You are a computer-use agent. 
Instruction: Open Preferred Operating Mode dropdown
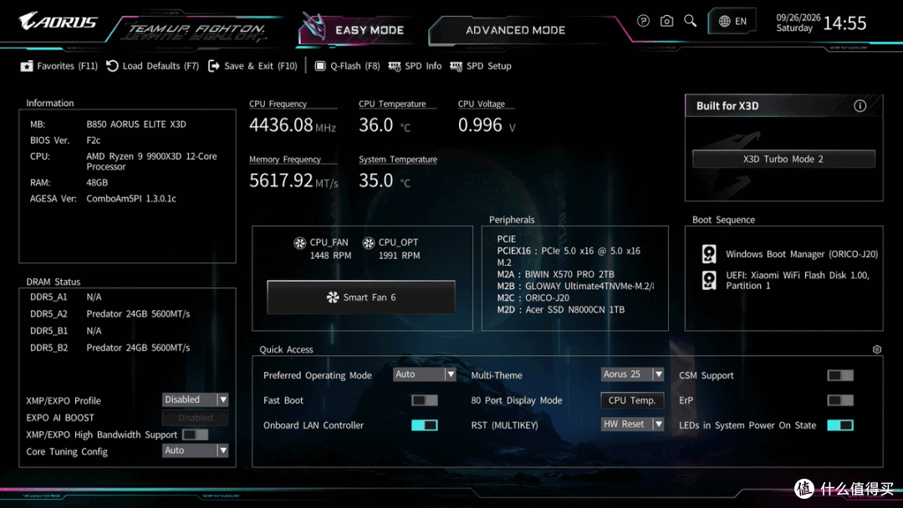tap(425, 374)
